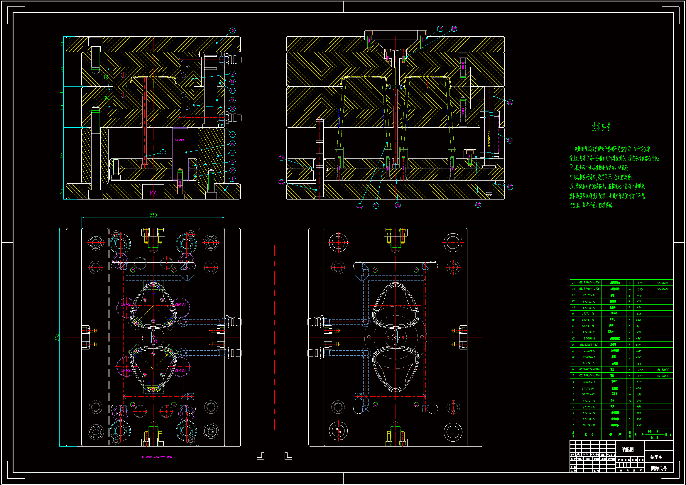This screenshot has width=686, height=485.
Task: Click 装配图 title in the title block center
Action: [x=628, y=449]
